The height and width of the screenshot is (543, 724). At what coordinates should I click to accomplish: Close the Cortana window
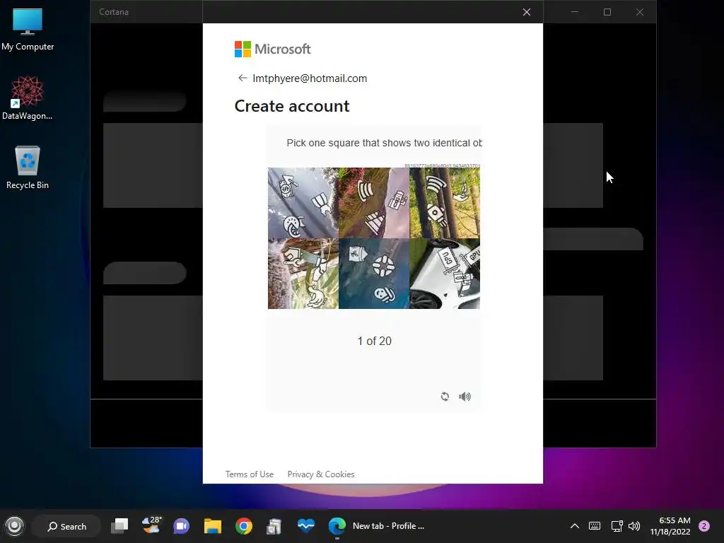point(639,12)
